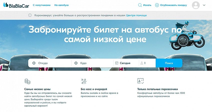The height and width of the screenshot is (112, 212).
Task: Click the traveler with luggage icon
Action: tap(84, 81)
